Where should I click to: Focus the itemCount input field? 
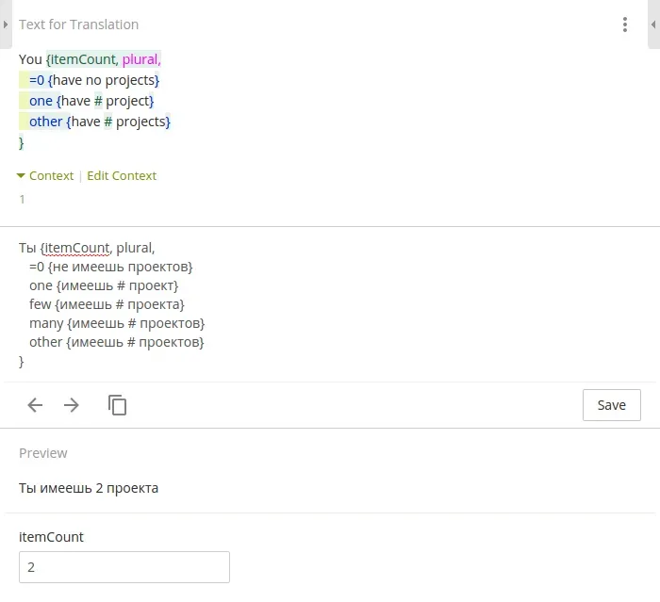[x=124, y=567]
